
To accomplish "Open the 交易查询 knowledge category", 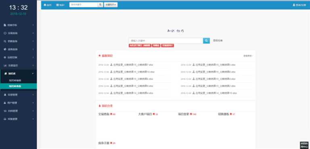I will (x=104, y=114).
